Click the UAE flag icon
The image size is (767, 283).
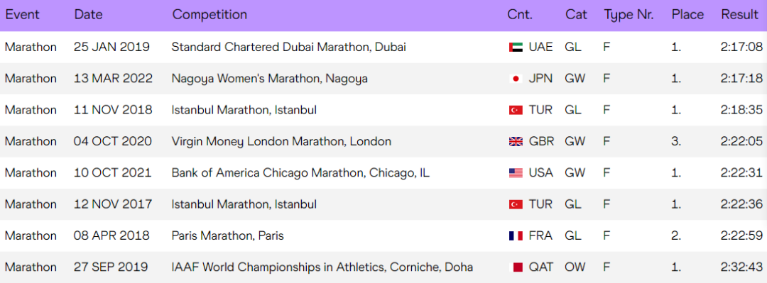pyautogui.click(x=516, y=48)
